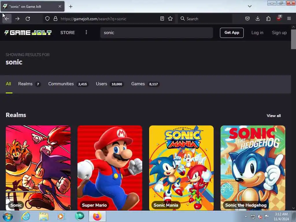Select the All results tab
The image size is (296, 222).
(x=8, y=84)
